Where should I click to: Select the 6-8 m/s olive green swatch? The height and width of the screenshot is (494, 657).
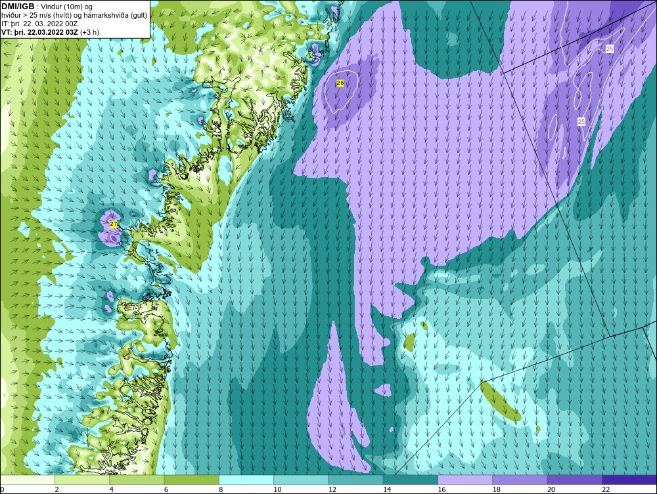click(192, 480)
